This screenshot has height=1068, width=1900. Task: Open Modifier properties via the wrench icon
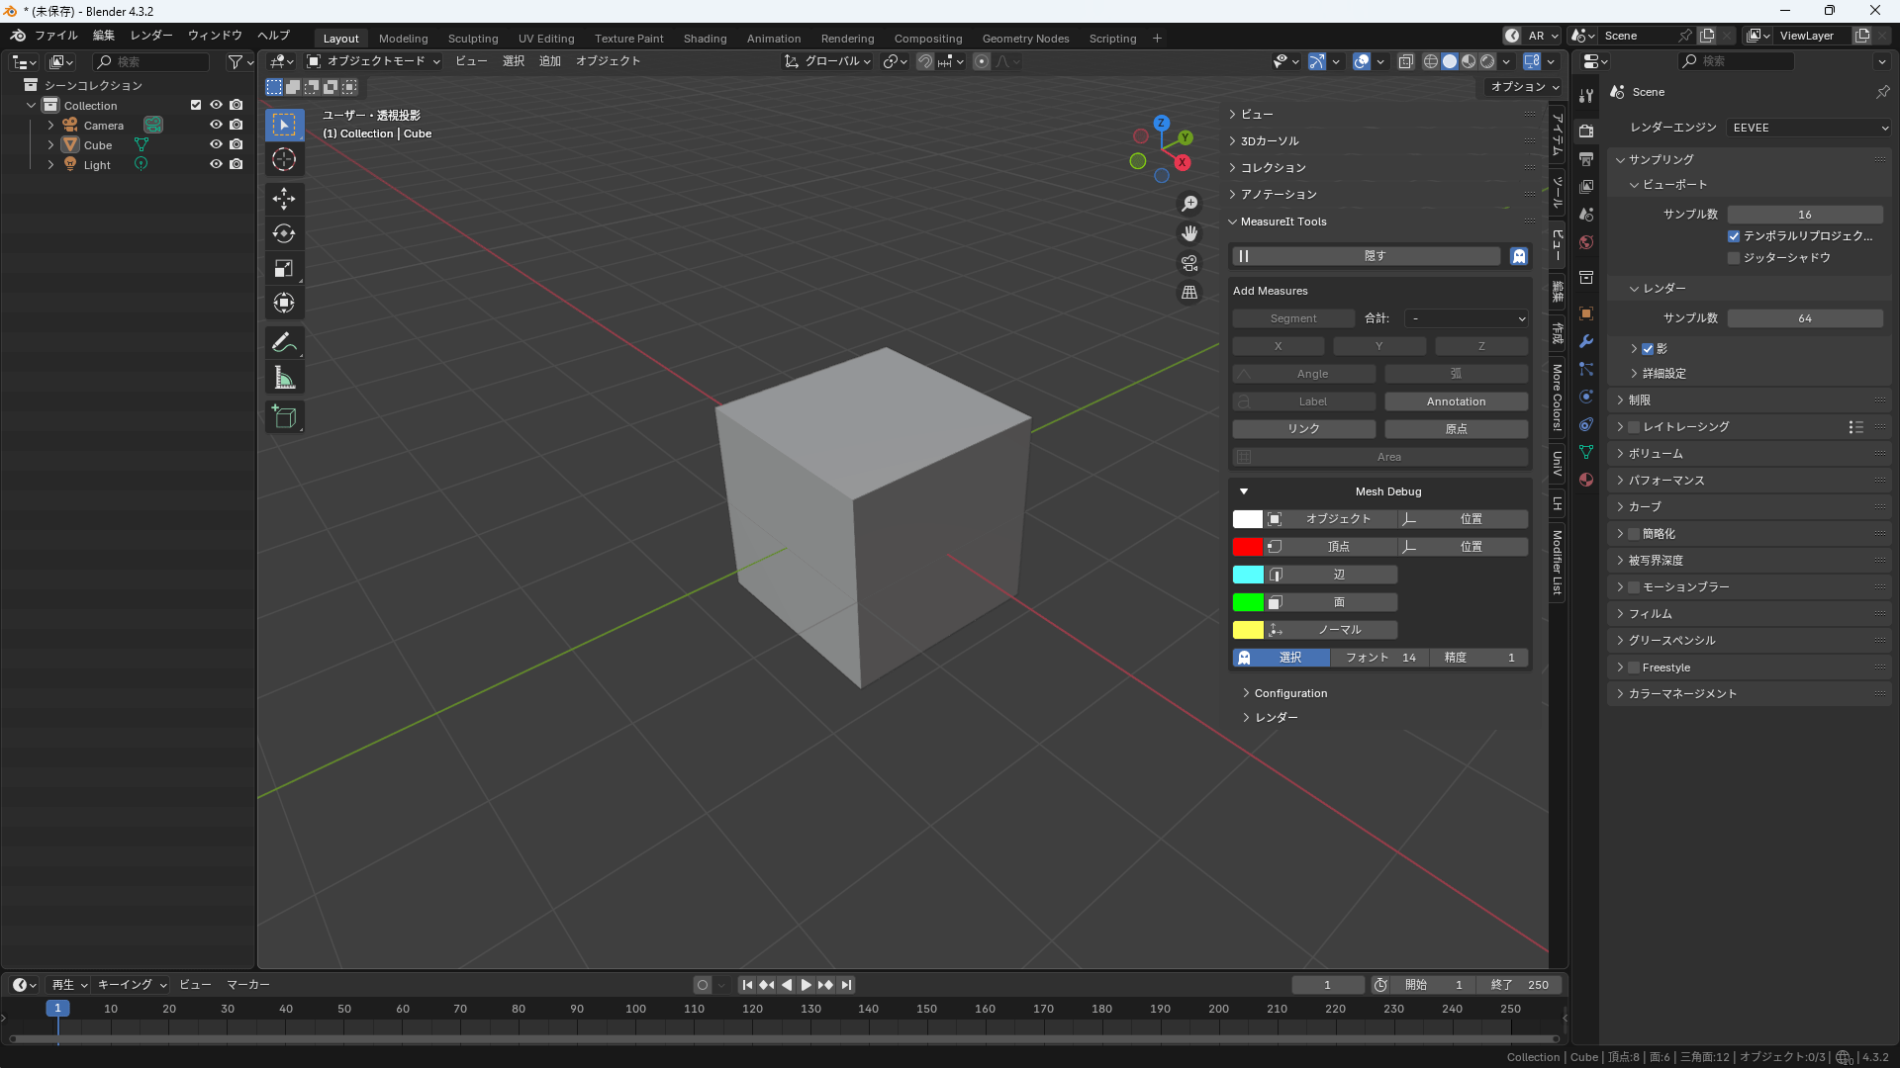[1586, 341]
